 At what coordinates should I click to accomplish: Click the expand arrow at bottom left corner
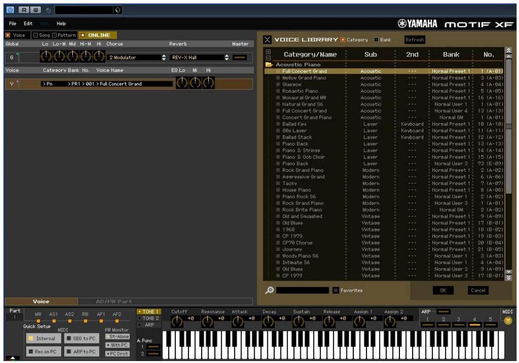13,358
